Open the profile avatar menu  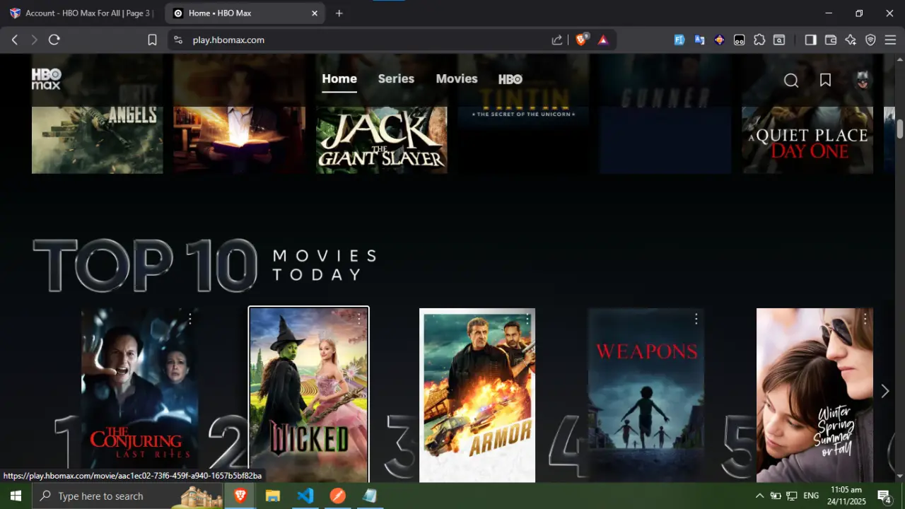(863, 81)
